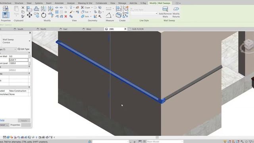Switch to Properties bottom panel tab
254x143 pixels.
[x=15, y=125]
